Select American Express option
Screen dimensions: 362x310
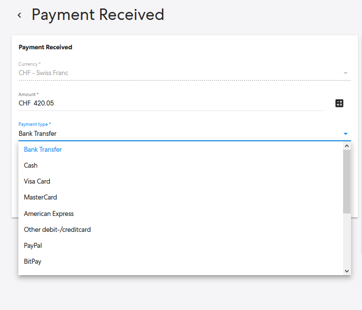click(x=180, y=213)
